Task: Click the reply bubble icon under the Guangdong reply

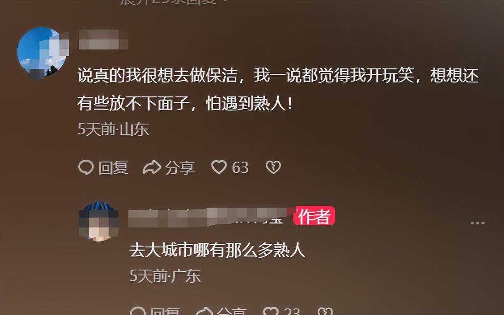Action: click(x=138, y=311)
